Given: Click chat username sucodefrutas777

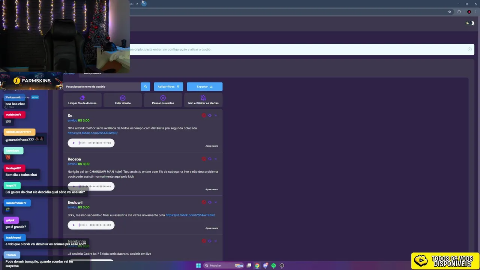Looking at the screenshot, I should (x=16, y=203).
